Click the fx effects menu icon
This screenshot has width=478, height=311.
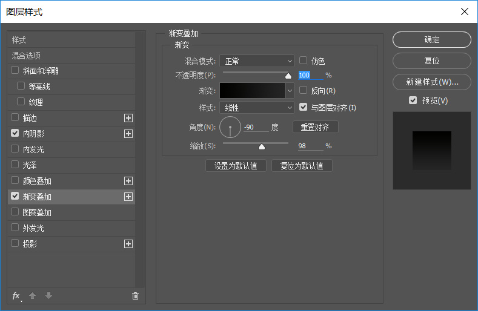(16, 296)
